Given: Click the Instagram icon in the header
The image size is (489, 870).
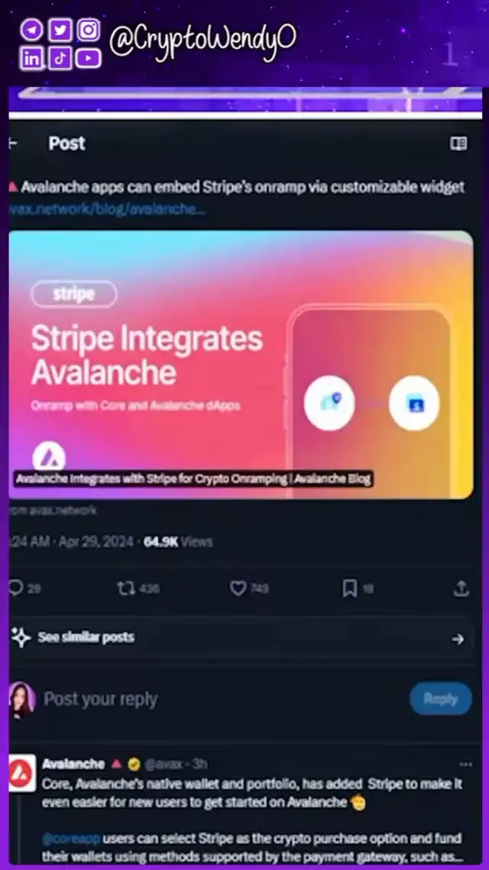Looking at the screenshot, I should point(88,30).
